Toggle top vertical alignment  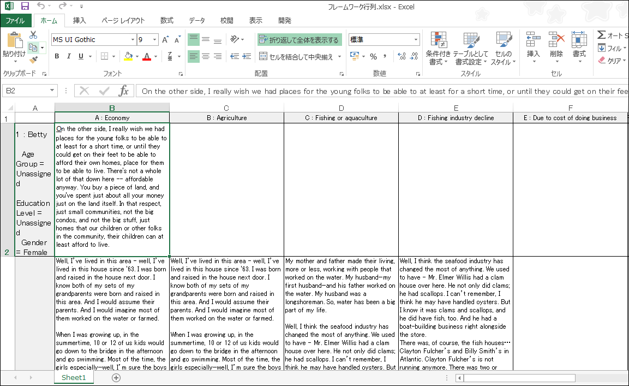pyautogui.click(x=194, y=39)
